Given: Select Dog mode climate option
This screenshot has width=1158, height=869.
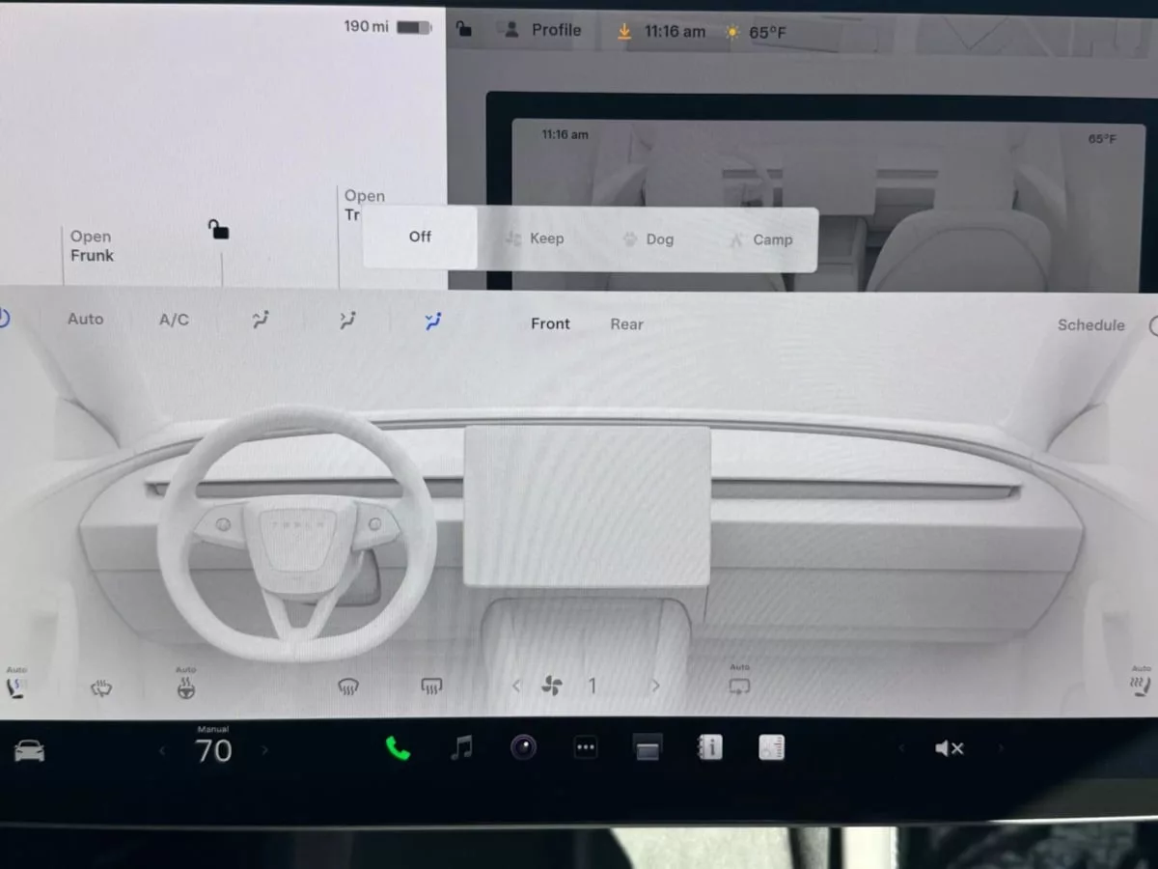Looking at the screenshot, I should click(648, 239).
